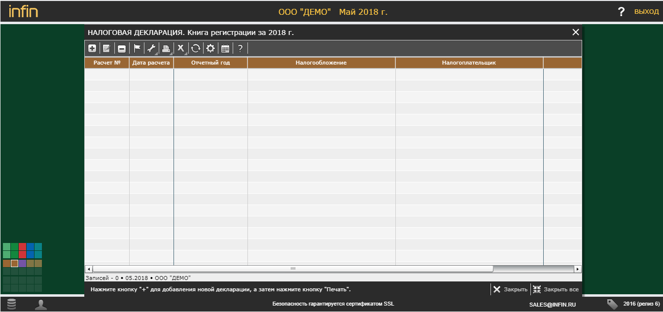This screenshot has width=663, height=312.
Task: Open the calendar icon in toolbar
Action: pyautogui.click(x=225, y=48)
